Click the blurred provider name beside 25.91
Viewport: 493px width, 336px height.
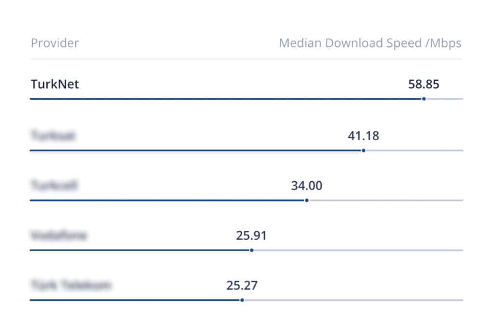(x=58, y=236)
